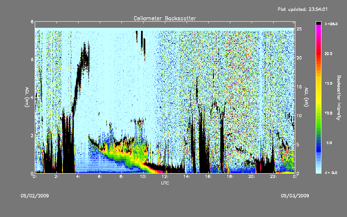Click the "20.0" colorbar scale label
The height and width of the screenshot is (217, 347).
328,54
